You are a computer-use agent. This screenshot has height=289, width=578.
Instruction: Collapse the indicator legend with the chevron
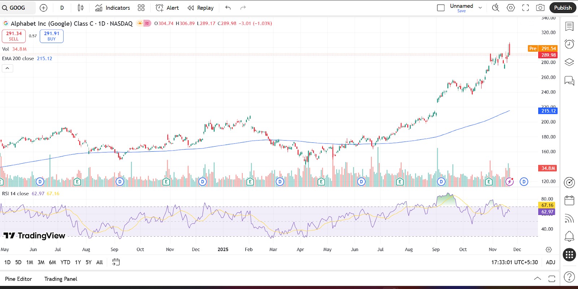(x=7, y=68)
